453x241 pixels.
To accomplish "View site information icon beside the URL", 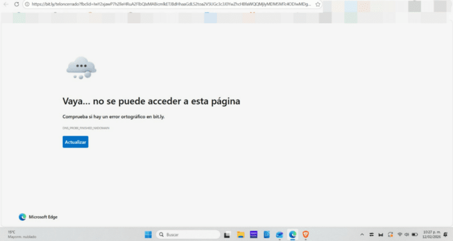I will tap(27, 5).
